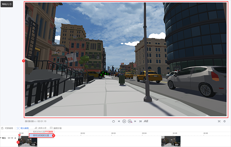Click the subtitle editing tab icon
Image resolution: width=231 pixels, height=147 pixels.
pyautogui.click(x=51, y=128)
